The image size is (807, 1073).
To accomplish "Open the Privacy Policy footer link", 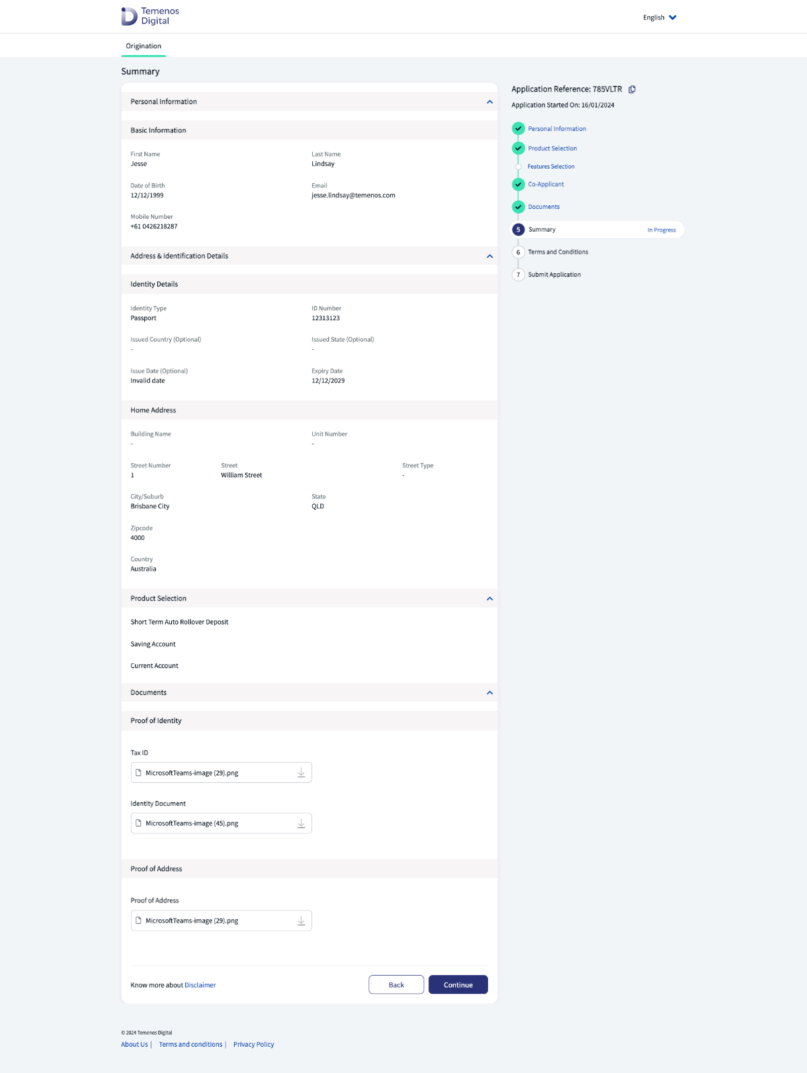I will (x=254, y=1045).
